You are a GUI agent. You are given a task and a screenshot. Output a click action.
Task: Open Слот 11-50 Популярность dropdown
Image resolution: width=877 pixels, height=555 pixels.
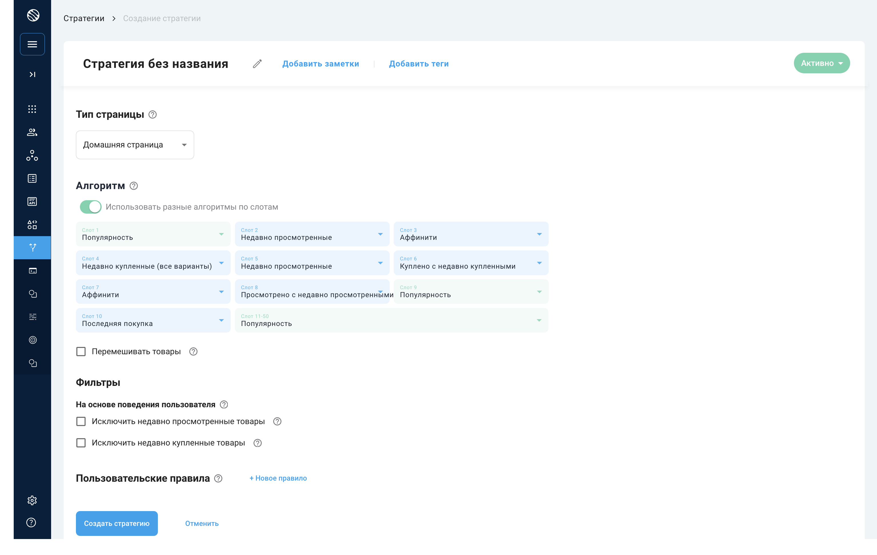(x=391, y=320)
